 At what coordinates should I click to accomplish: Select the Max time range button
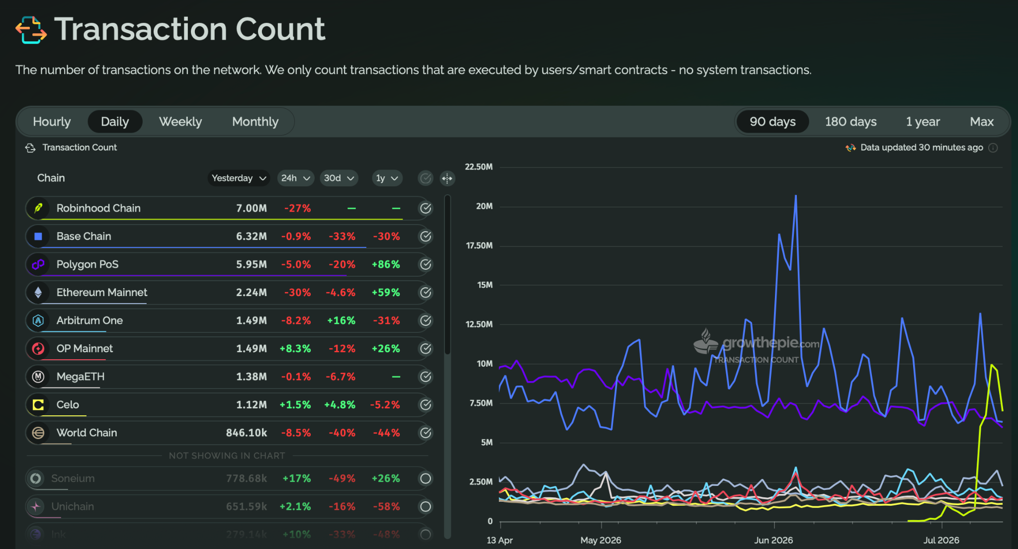(x=982, y=122)
